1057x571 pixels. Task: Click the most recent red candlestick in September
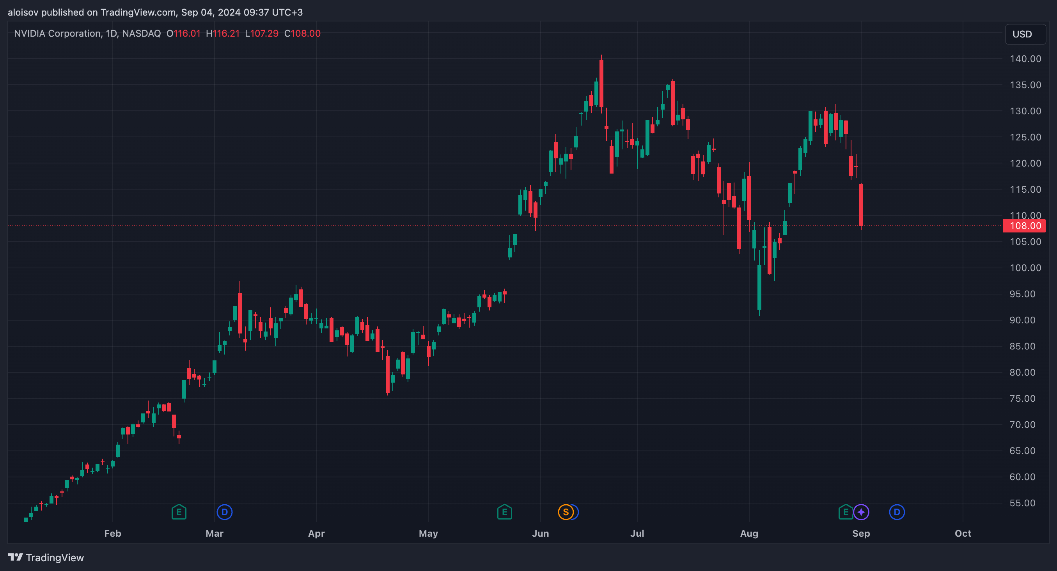(861, 205)
